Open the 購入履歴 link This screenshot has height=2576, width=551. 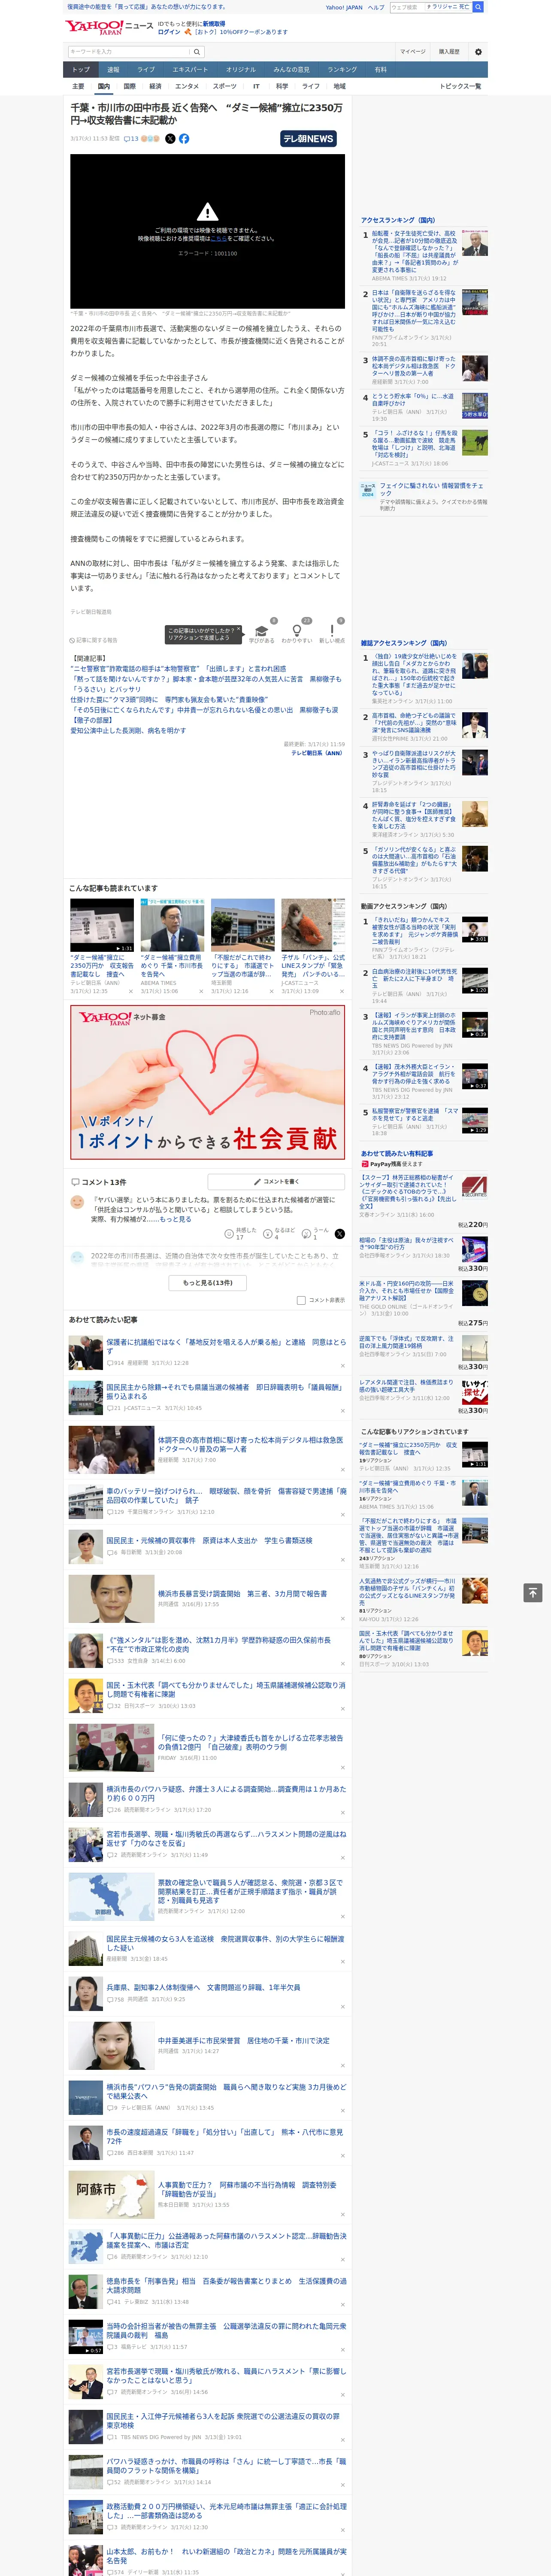click(x=449, y=52)
